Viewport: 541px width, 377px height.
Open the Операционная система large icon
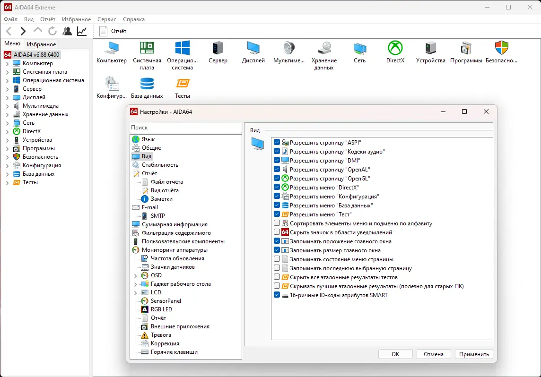click(182, 56)
